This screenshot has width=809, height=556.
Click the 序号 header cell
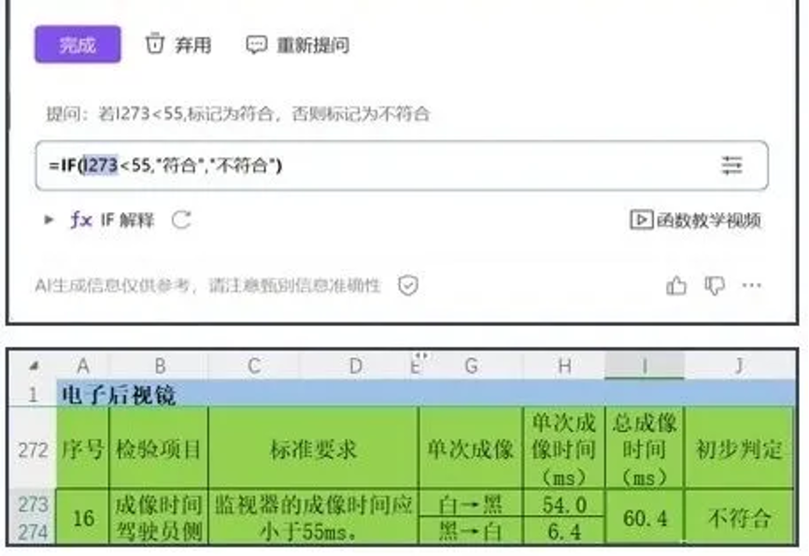click(83, 449)
